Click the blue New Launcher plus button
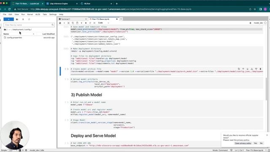This screenshot has width=270, height=152. (x=8, y=19)
